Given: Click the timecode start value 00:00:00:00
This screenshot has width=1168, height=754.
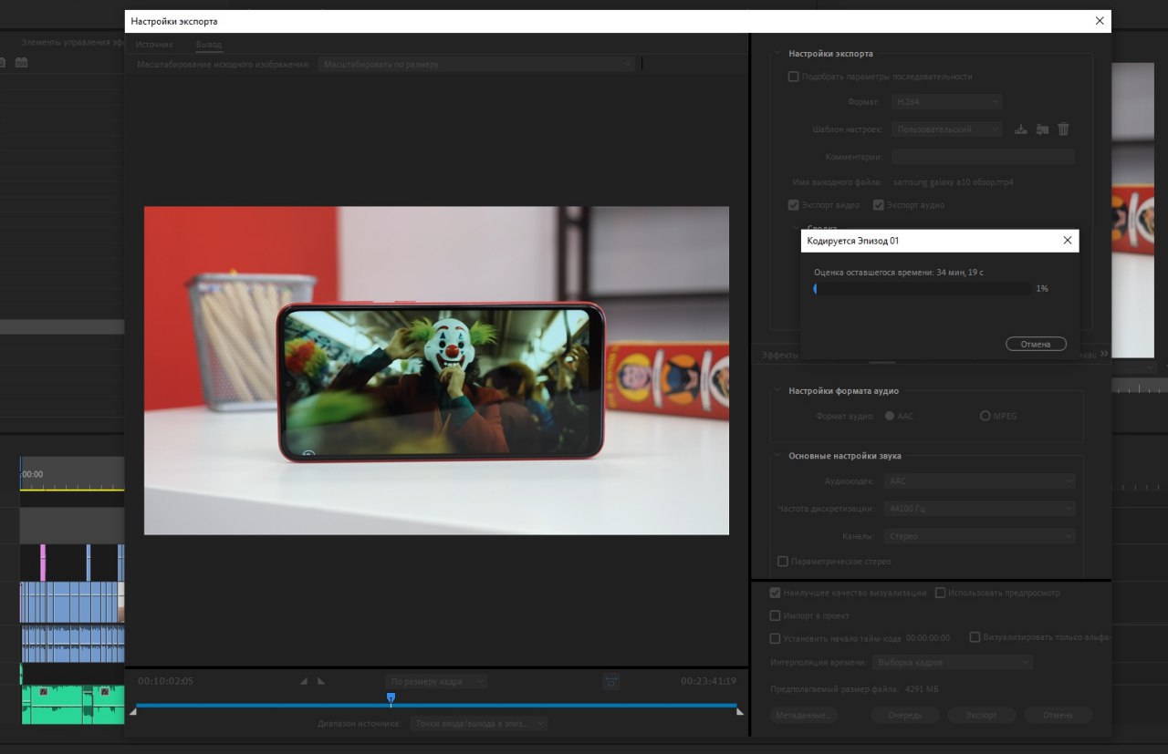Looking at the screenshot, I should point(928,638).
